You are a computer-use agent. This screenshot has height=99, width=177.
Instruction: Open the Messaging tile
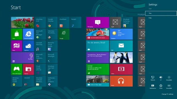[98, 22]
